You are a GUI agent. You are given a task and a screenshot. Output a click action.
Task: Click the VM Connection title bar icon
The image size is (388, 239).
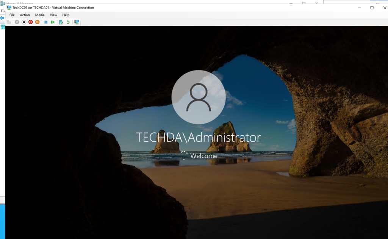pyautogui.click(x=9, y=8)
